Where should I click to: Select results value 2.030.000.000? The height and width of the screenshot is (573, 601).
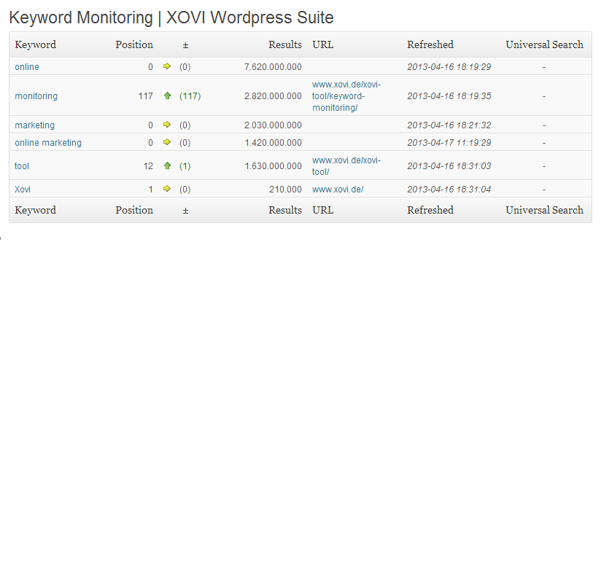point(273,125)
